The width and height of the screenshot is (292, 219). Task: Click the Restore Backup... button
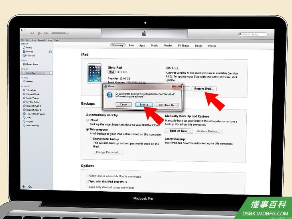coord(209,131)
